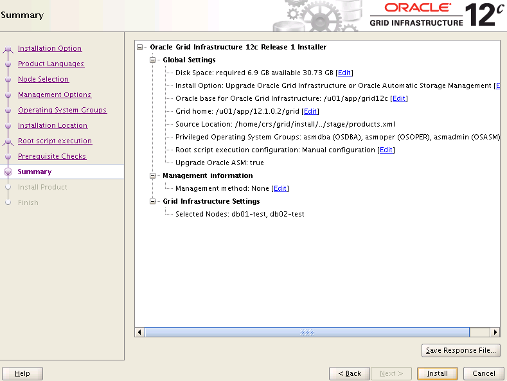The image size is (507, 381).
Task: Edit the Install Option setting
Action: pyautogui.click(x=498, y=85)
